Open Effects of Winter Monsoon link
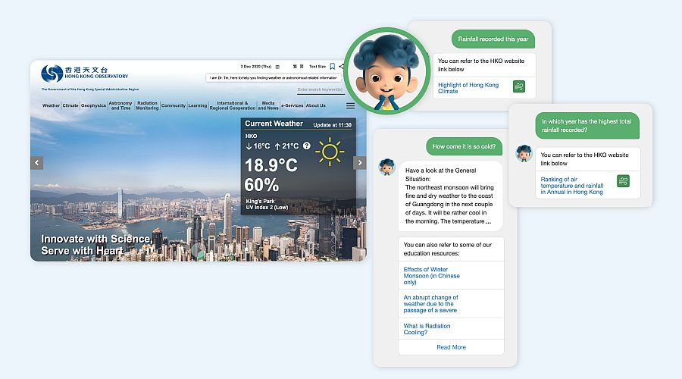The image size is (682, 379). click(431, 275)
